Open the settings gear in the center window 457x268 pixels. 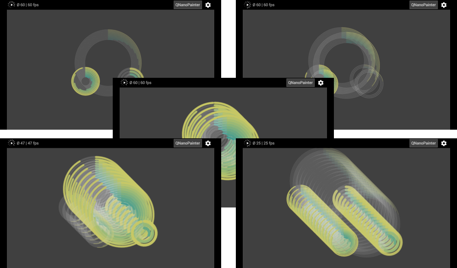point(321,83)
